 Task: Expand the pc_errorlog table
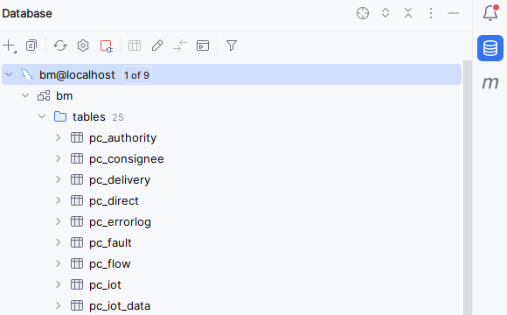click(x=59, y=221)
